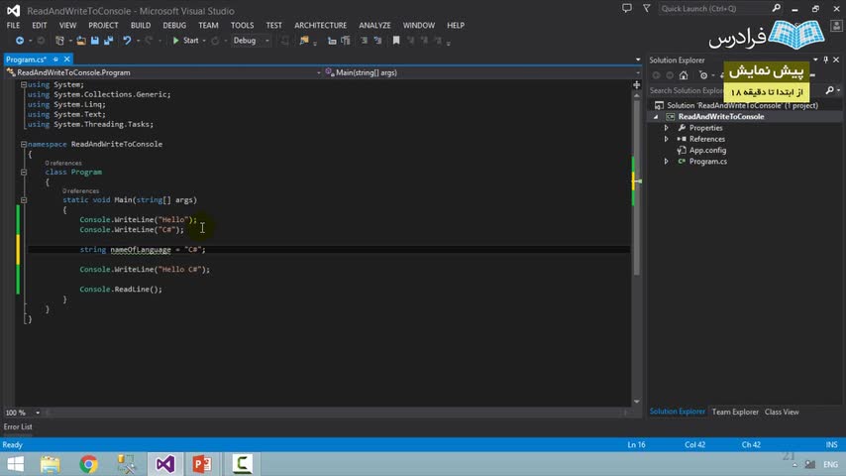Close the Program.cs tab
The width and height of the screenshot is (846, 476).
pos(67,59)
